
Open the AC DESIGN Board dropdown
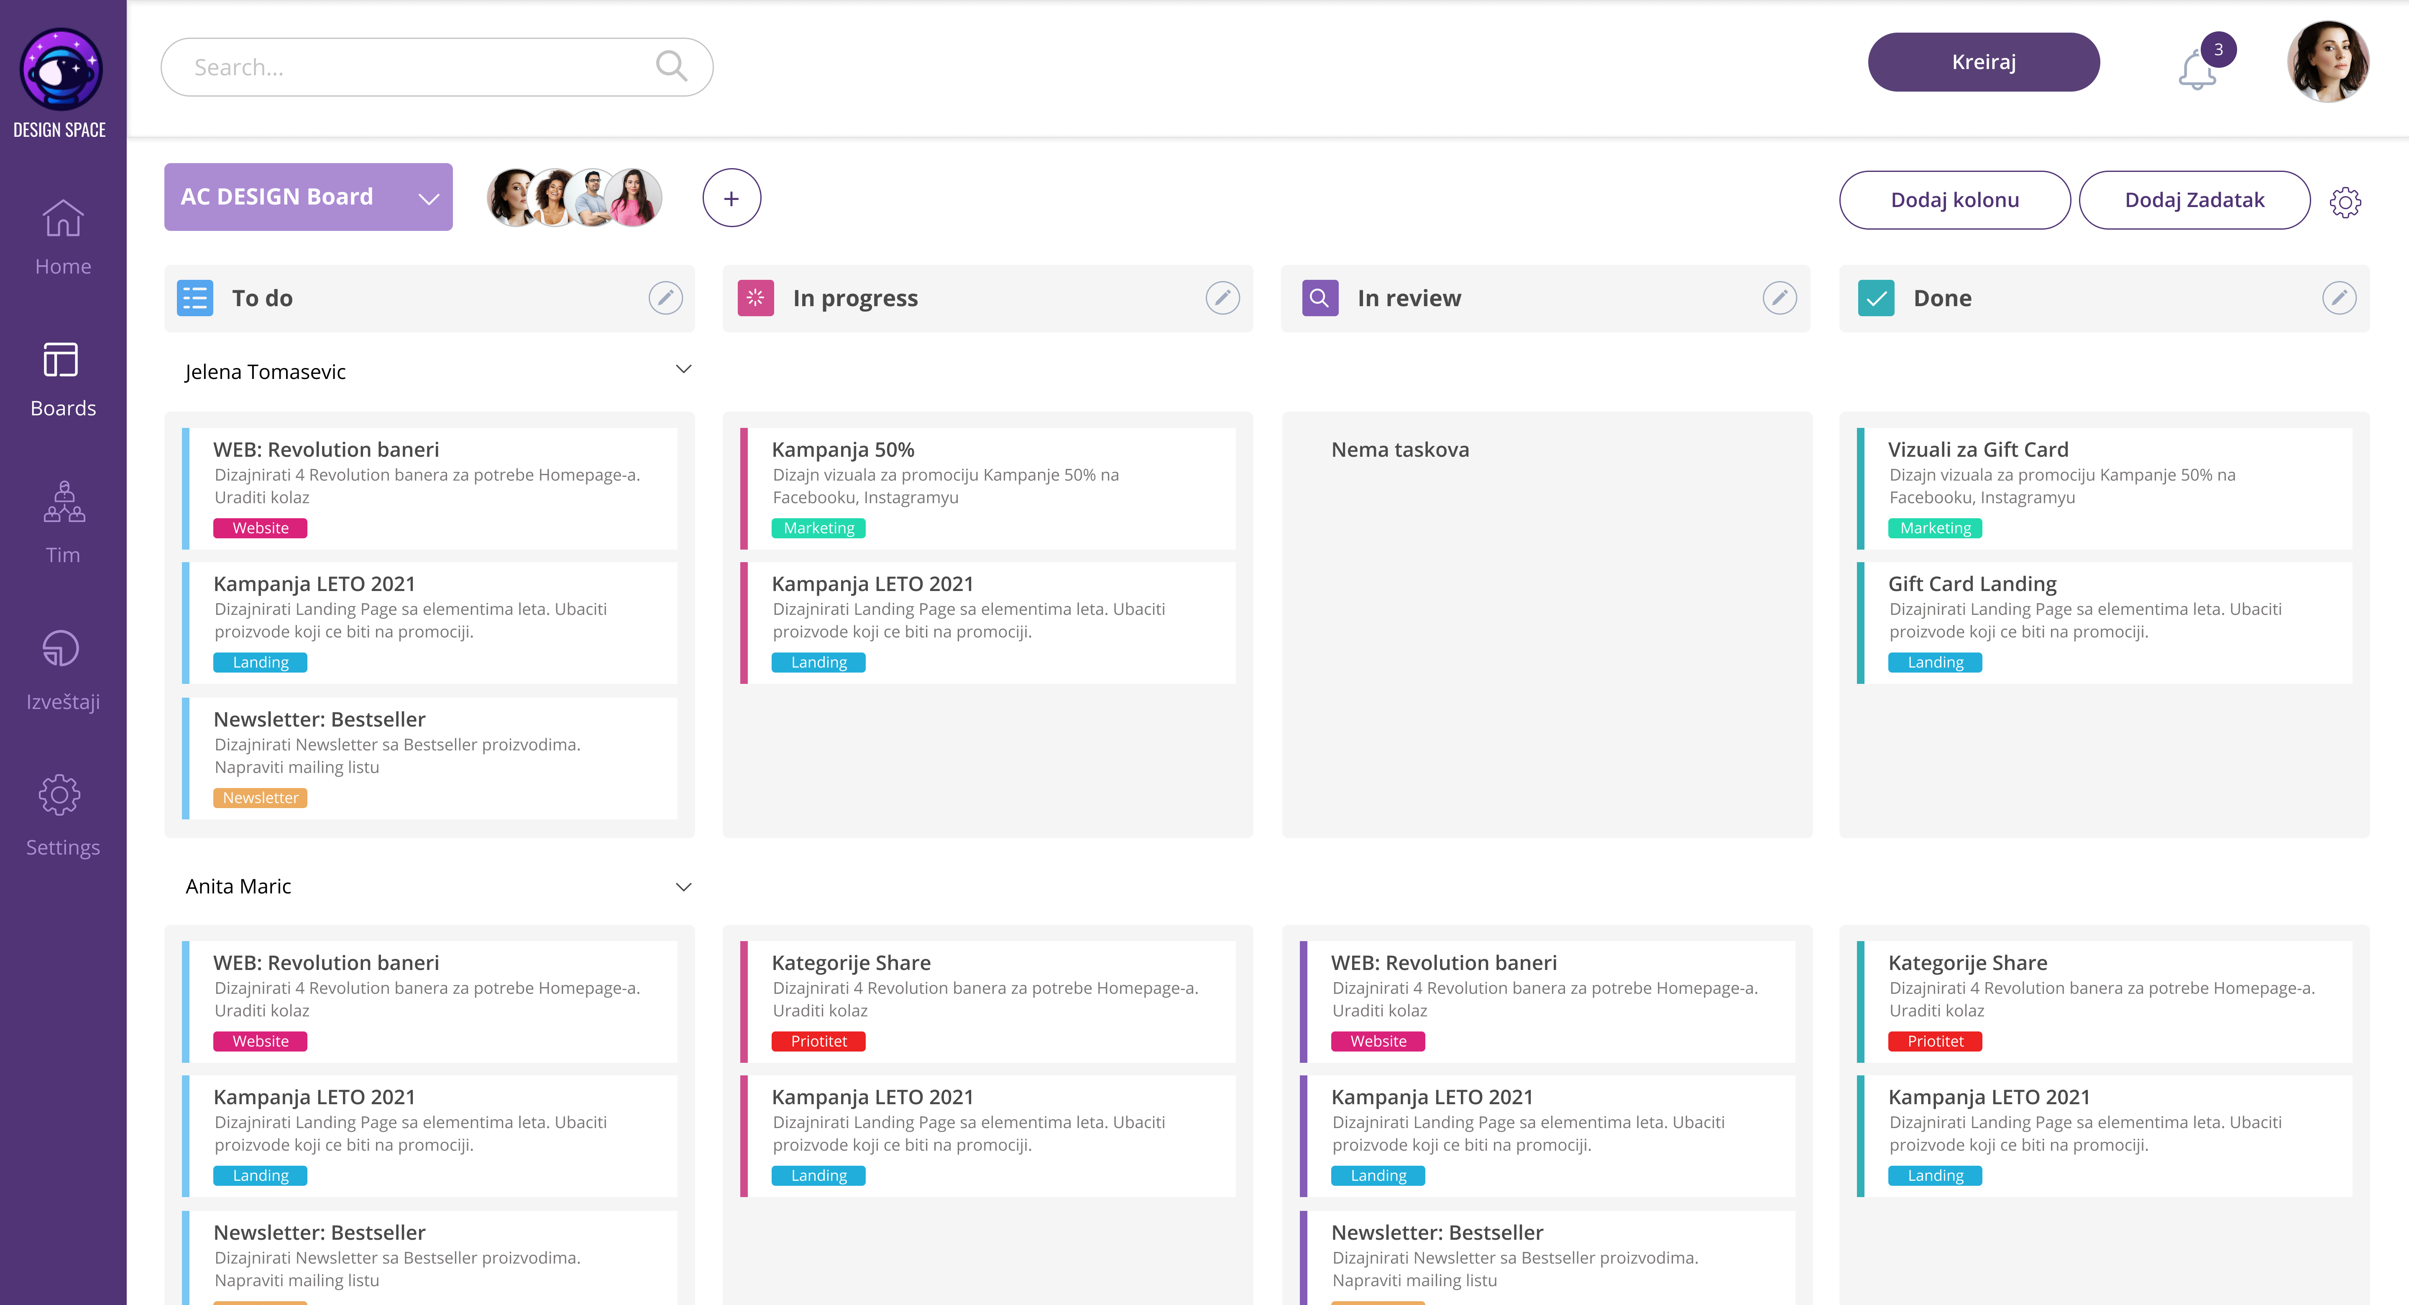309,197
